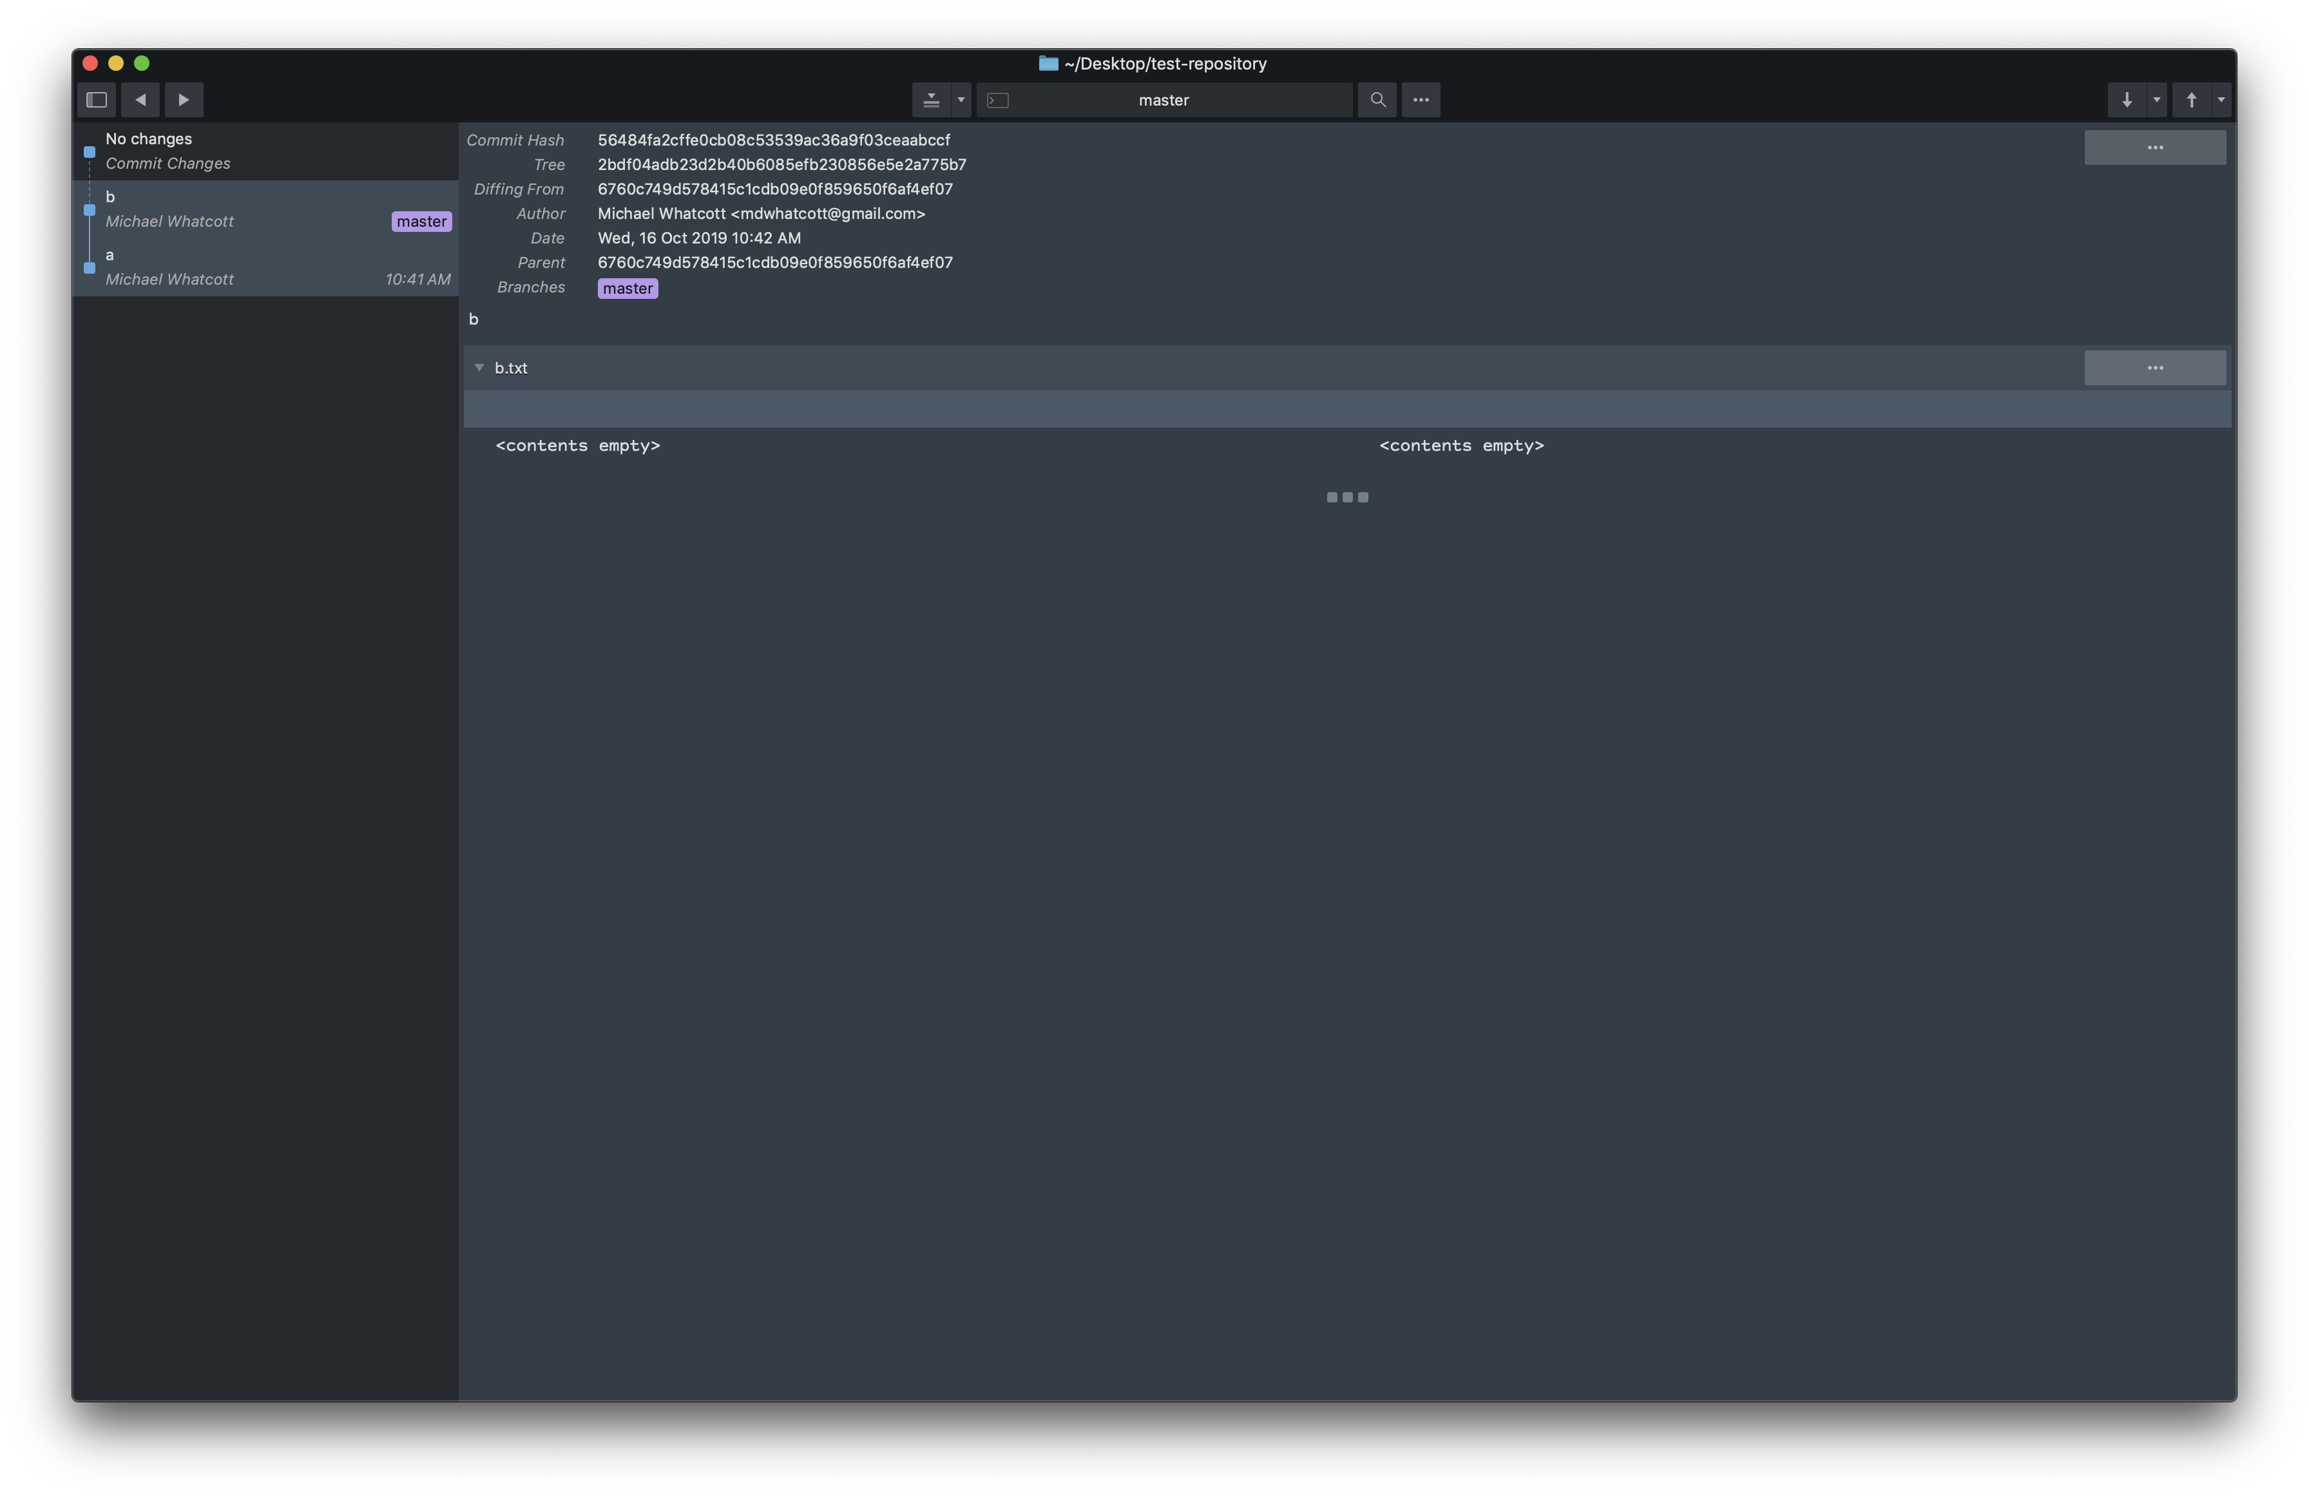
Task: Click the Parent commit hash
Action: (775, 263)
